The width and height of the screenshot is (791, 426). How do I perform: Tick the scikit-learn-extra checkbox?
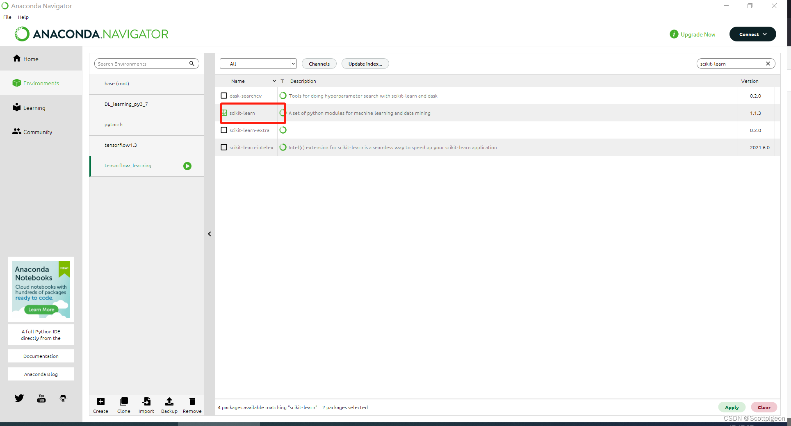coord(224,130)
